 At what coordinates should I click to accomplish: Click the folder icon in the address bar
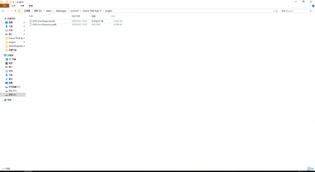[19, 11]
